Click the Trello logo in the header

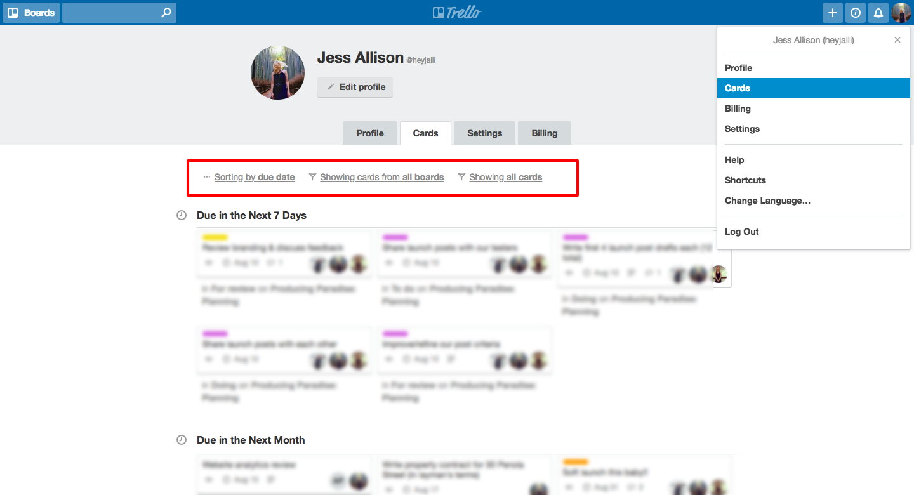(457, 12)
